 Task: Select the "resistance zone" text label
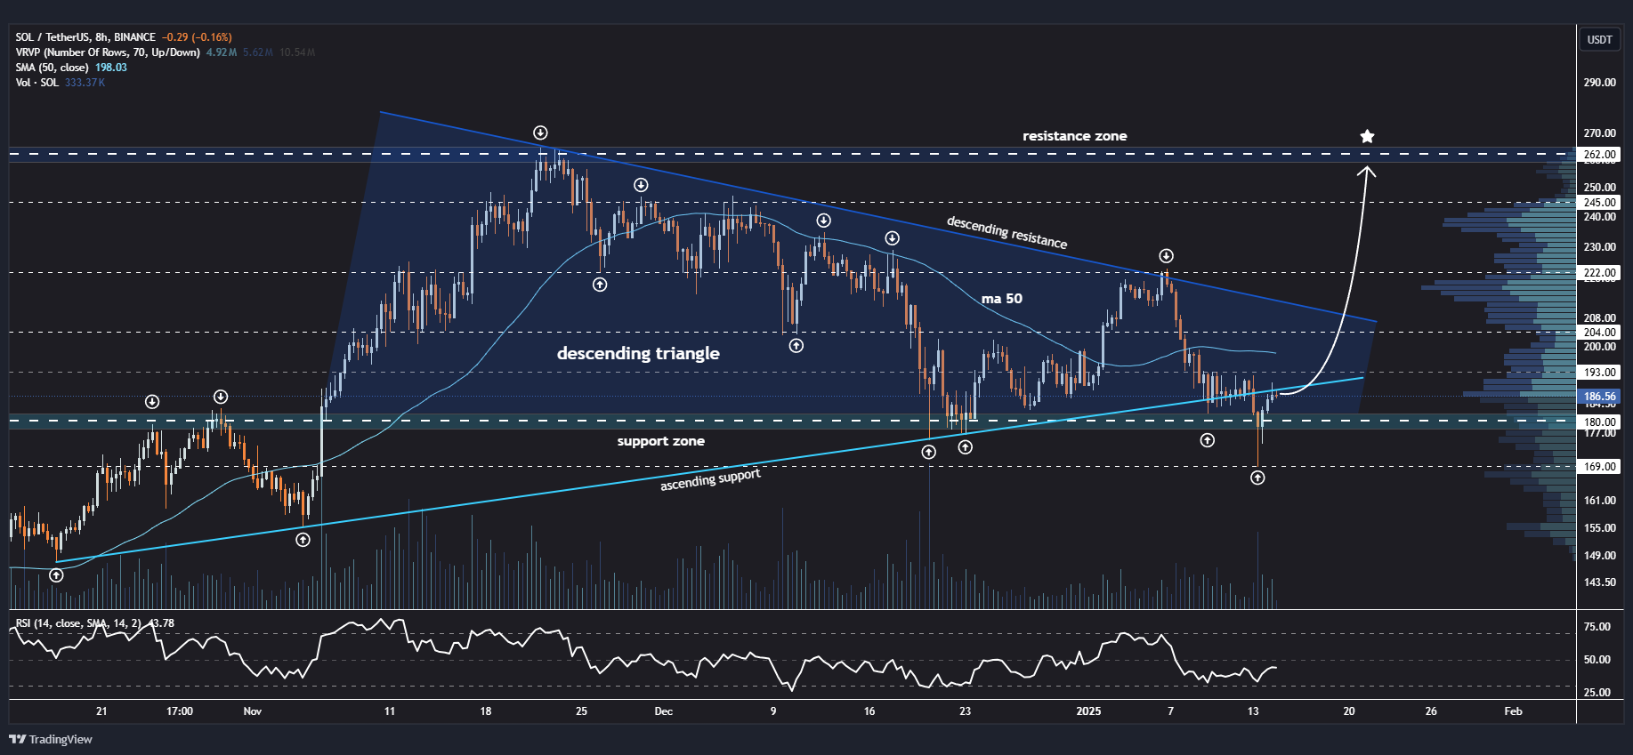click(1074, 136)
